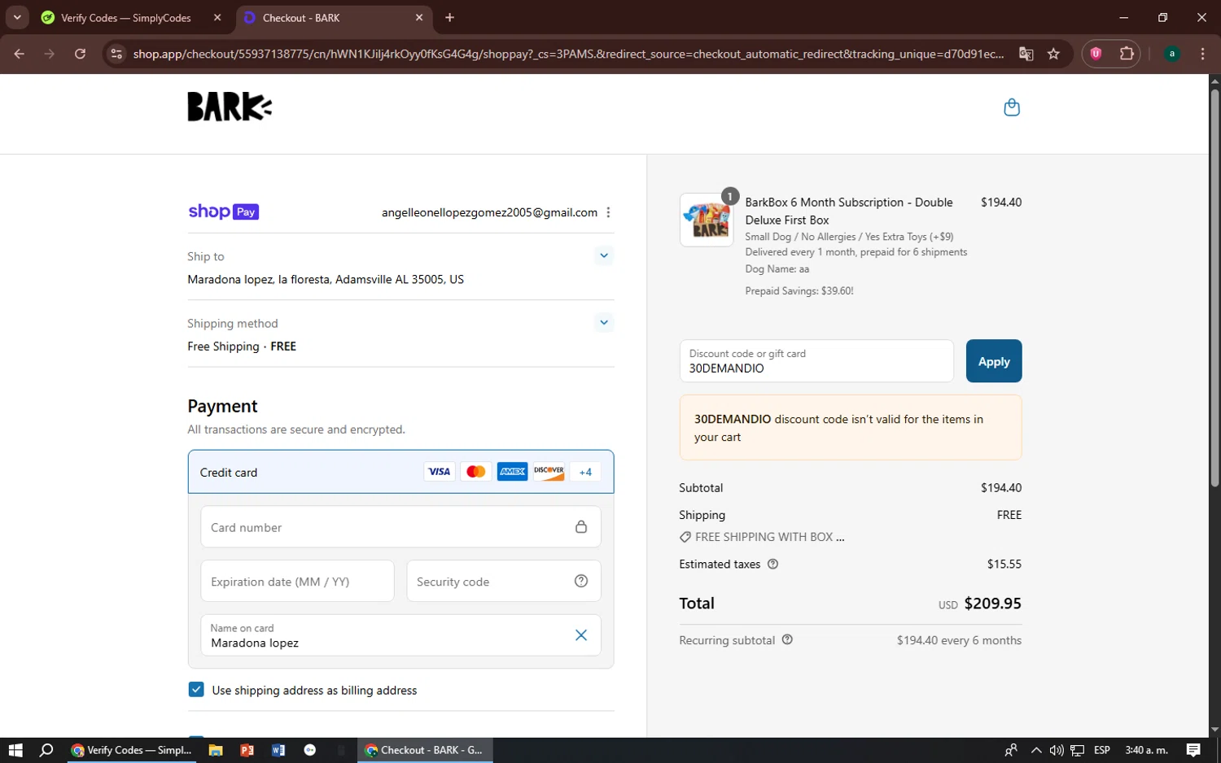Click the Name on card field
The height and width of the screenshot is (763, 1221).
click(x=400, y=635)
